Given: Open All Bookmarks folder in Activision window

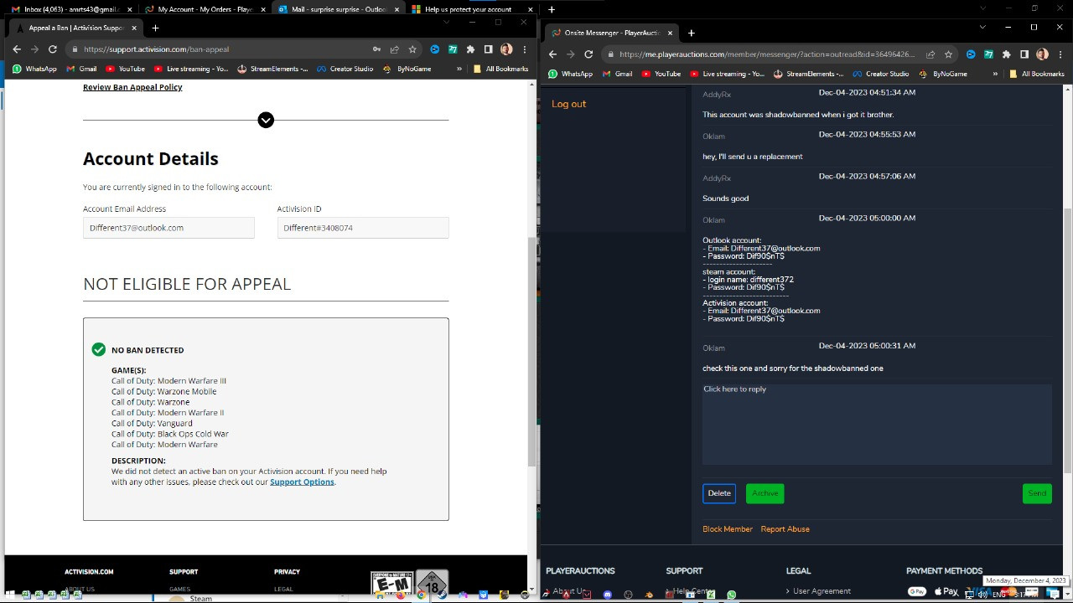Looking at the screenshot, I should point(500,69).
